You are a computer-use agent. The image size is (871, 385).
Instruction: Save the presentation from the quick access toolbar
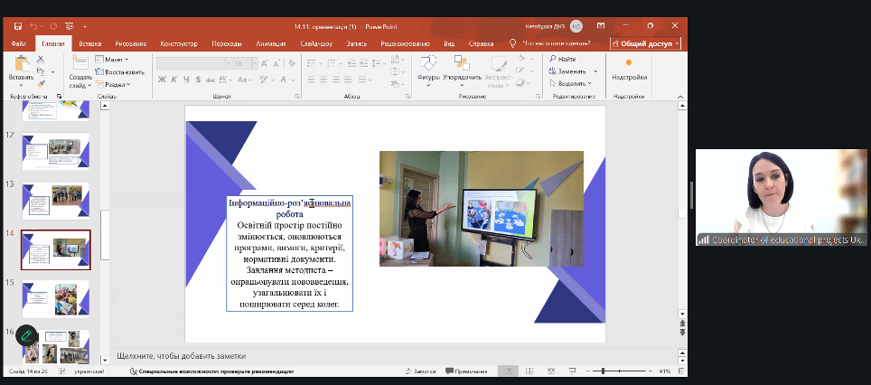coord(19,26)
